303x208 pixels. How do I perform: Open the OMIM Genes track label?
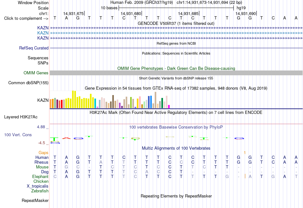pos(36,73)
